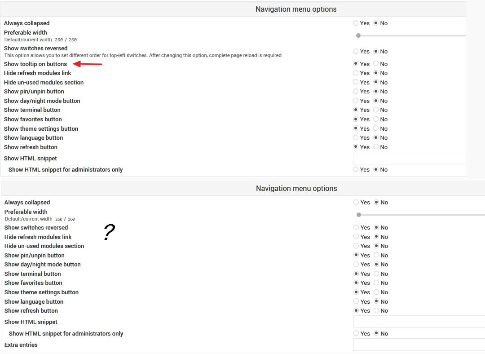Click the 'Navigation menu options' header
Screen dimensions: 485x354
click(296, 9)
